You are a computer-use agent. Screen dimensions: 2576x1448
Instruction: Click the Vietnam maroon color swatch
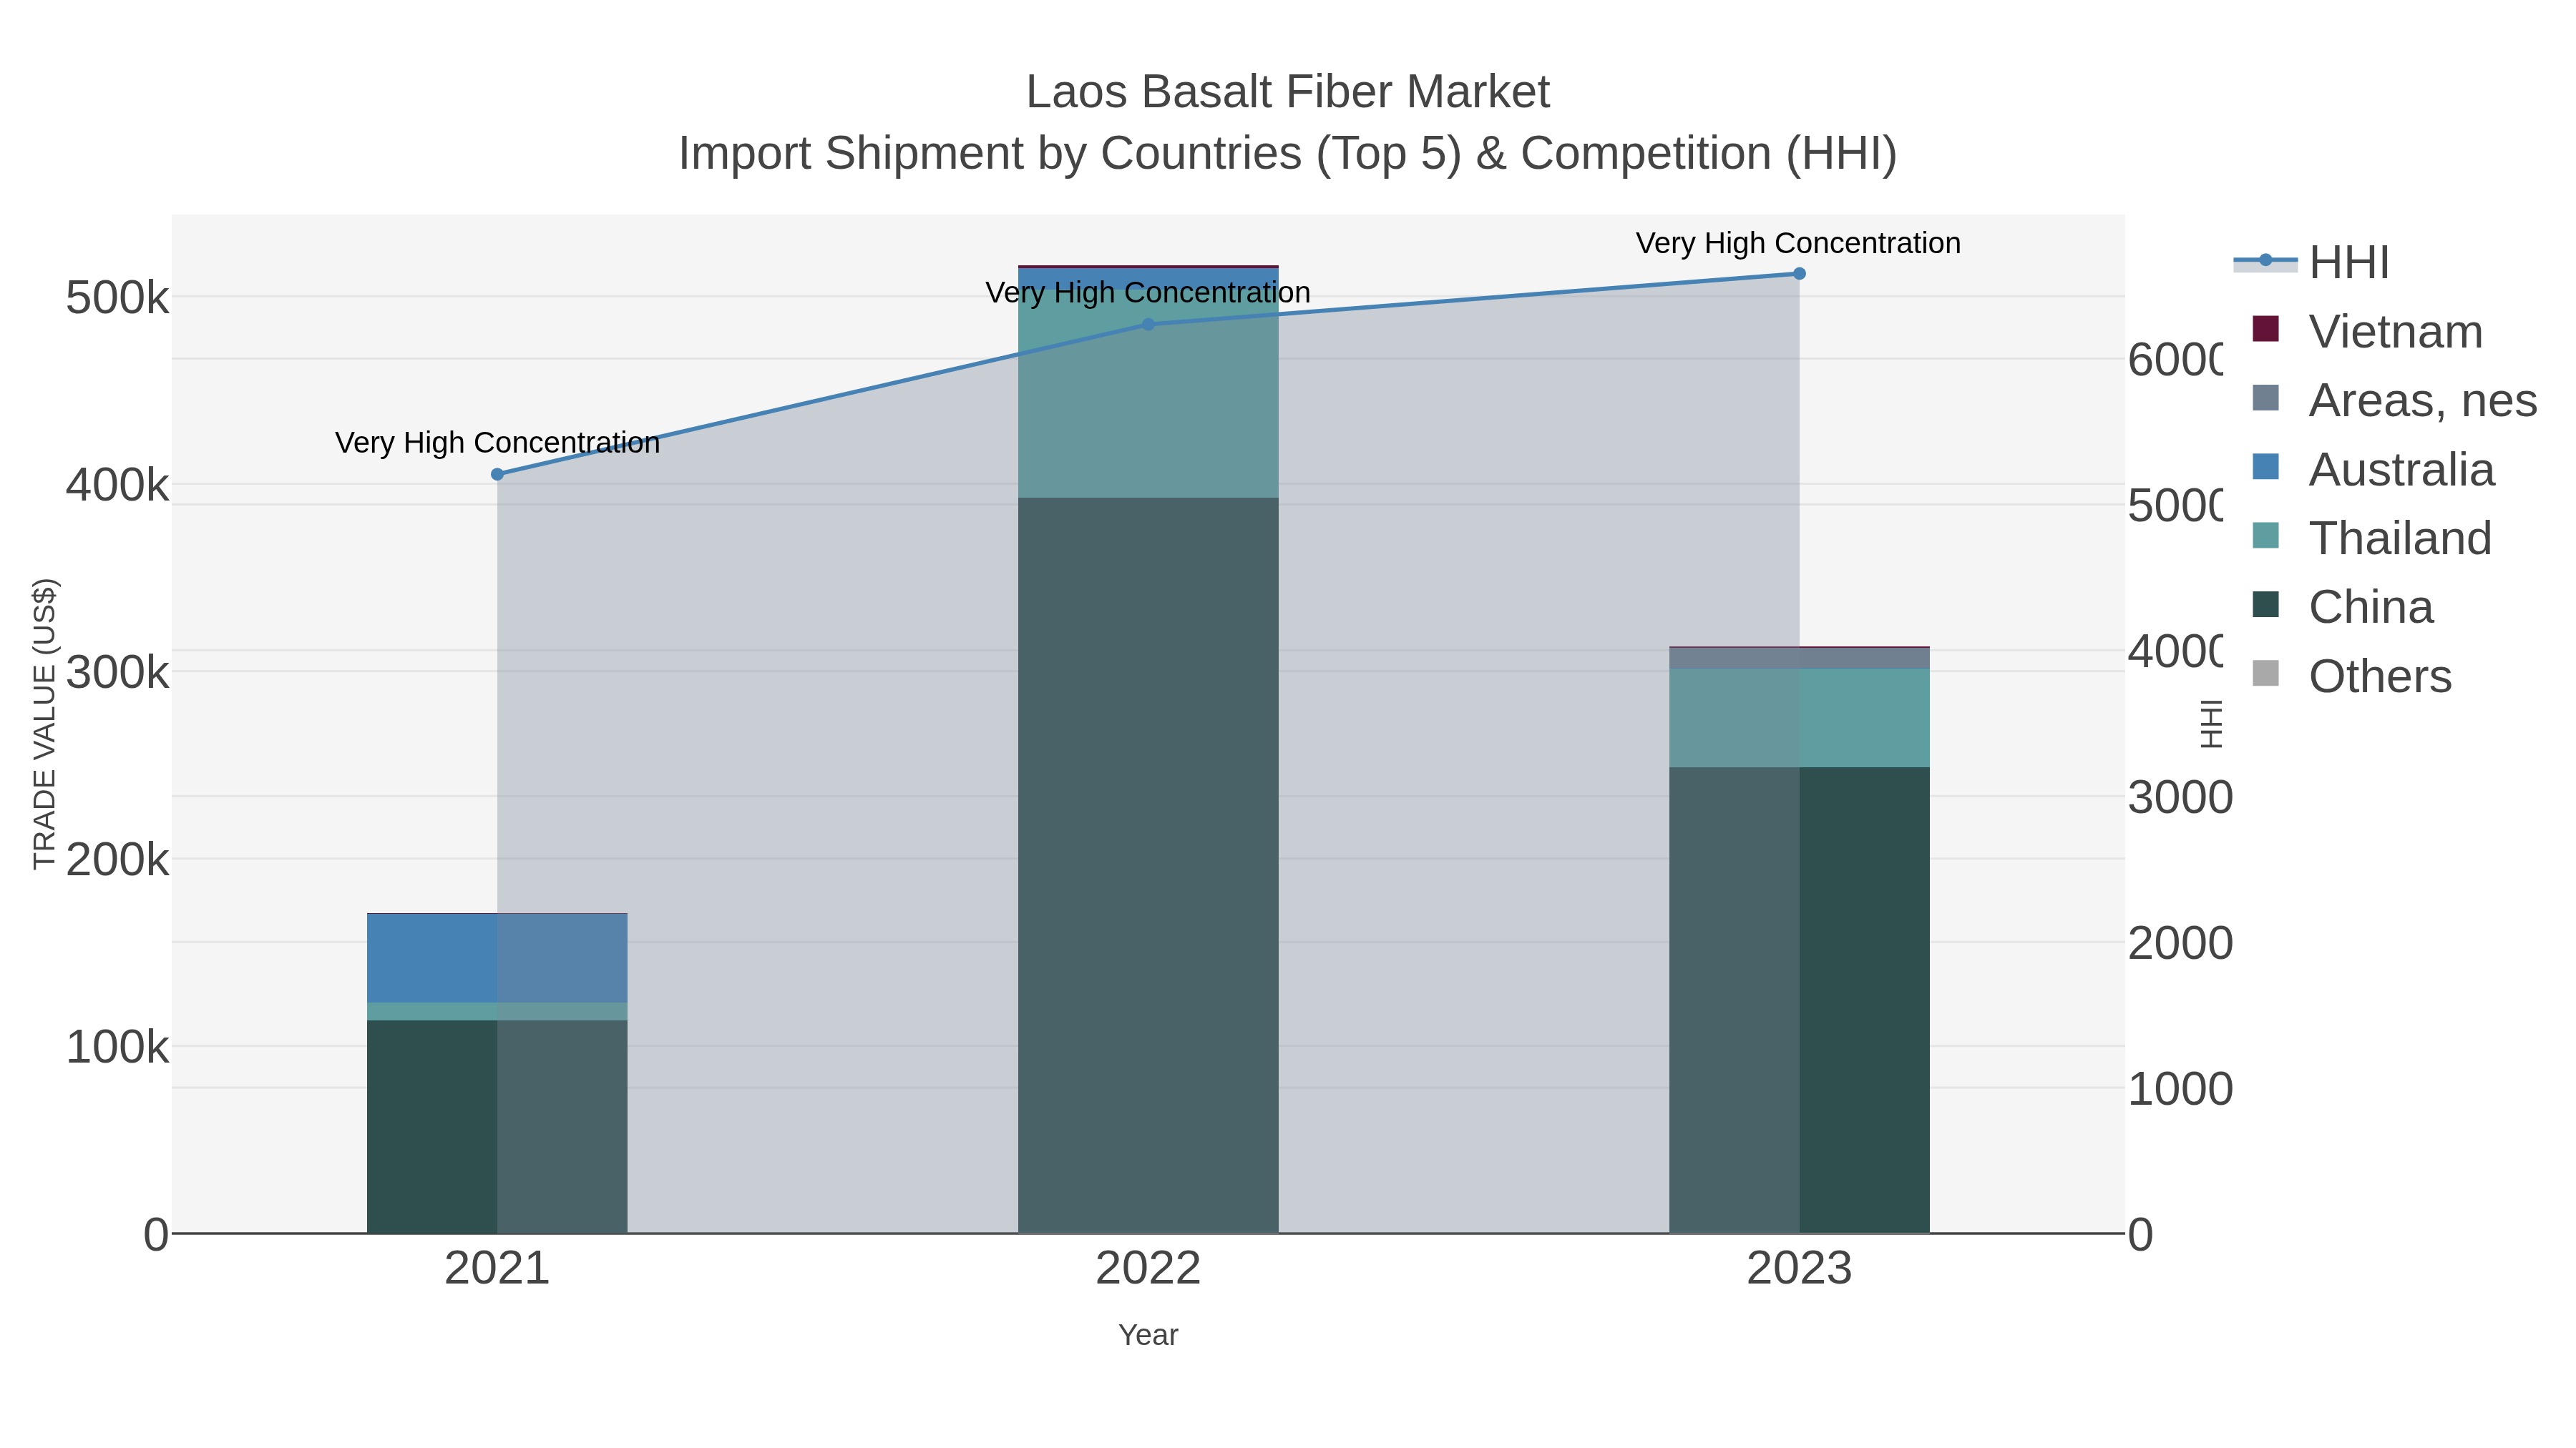click(x=2265, y=329)
